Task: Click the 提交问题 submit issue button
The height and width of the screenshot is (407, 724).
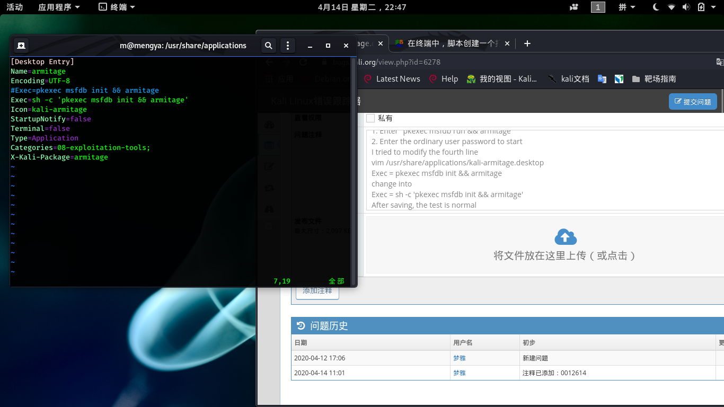Action: coord(693,102)
